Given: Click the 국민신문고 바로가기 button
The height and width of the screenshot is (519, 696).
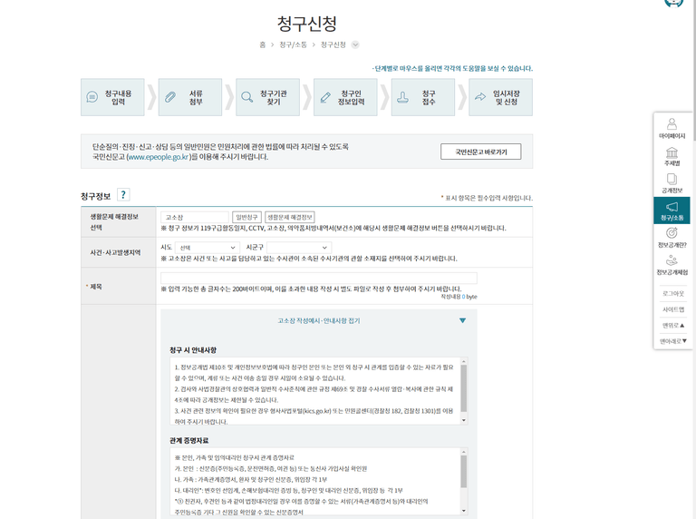Looking at the screenshot, I should (480, 152).
